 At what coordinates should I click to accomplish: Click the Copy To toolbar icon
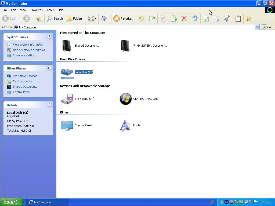(174, 19)
